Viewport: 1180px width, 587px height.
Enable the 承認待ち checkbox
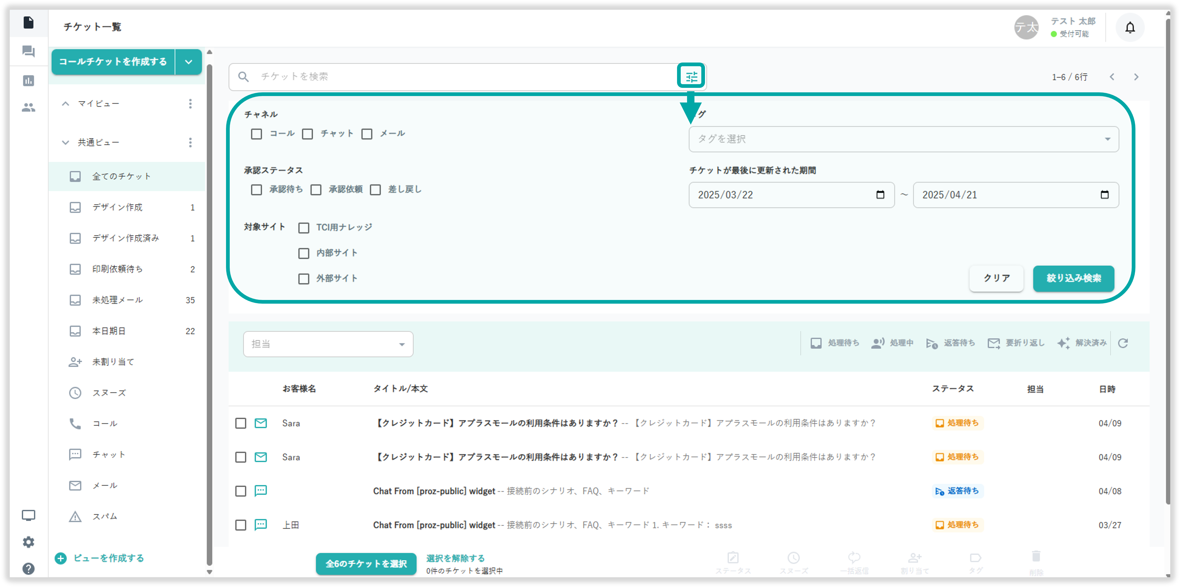tap(257, 190)
